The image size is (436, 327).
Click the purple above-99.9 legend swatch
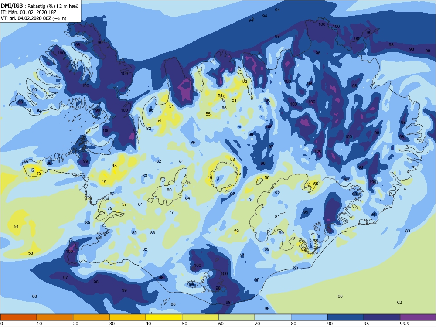418,317
